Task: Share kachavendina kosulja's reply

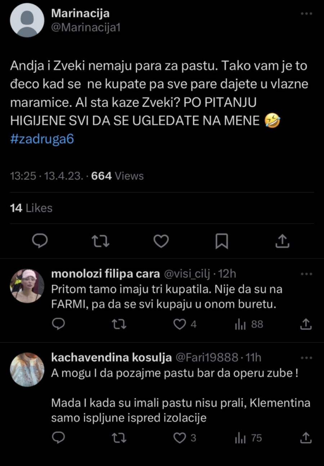Action: tap(306, 438)
